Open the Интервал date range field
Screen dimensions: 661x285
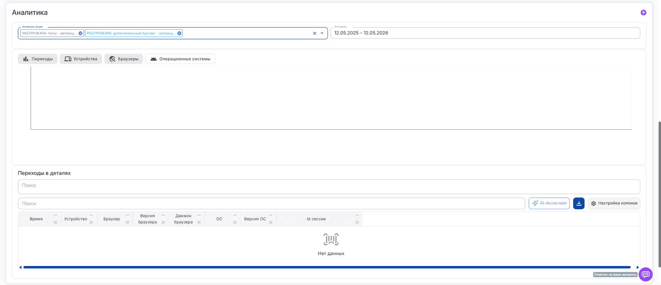(x=485, y=33)
